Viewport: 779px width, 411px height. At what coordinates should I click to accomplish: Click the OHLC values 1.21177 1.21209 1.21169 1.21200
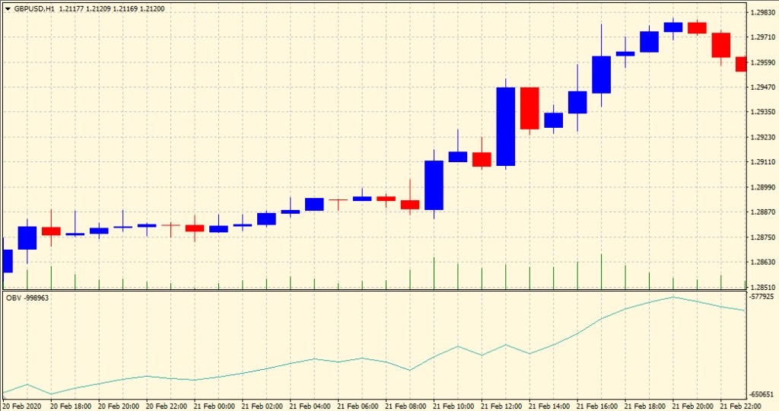coord(112,9)
